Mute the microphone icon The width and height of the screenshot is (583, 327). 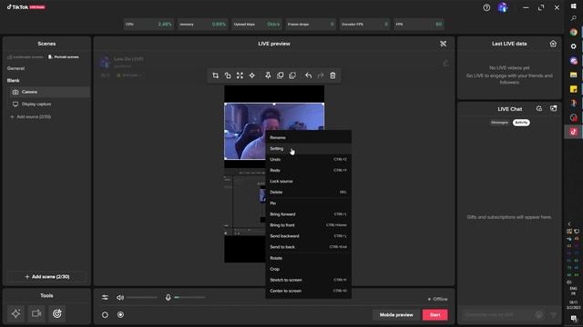168,297
